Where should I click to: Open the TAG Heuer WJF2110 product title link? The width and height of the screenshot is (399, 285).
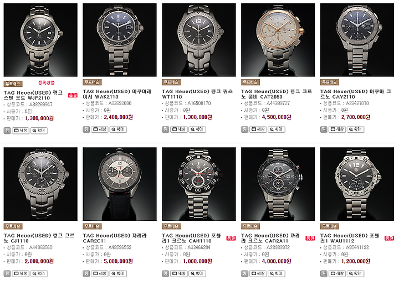point(33,95)
